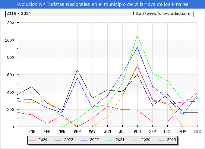The width and height of the screenshot is (205, 149).
Task: Click the OCT month axis label
Action: 167,131
